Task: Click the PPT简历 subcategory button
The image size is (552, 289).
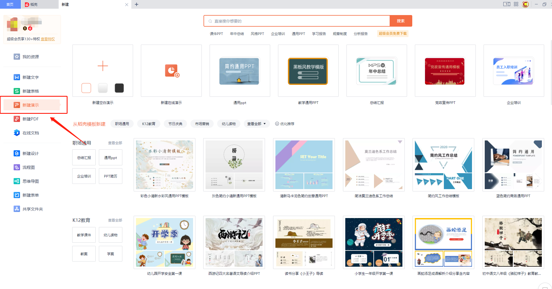Action: (x=110, y=176)
